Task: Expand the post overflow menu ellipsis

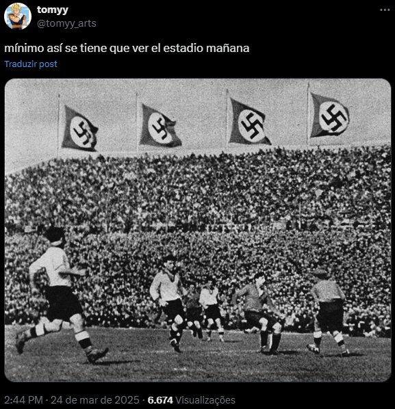Action: 385,10
